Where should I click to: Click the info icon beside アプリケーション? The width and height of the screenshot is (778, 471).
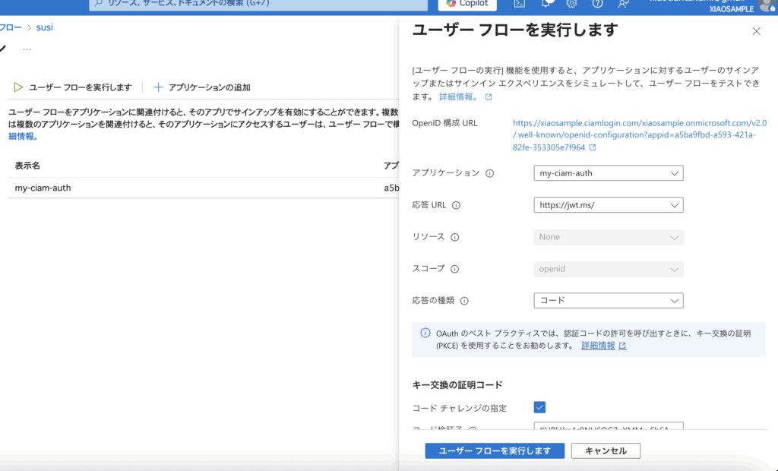pyautogui.click(x=489, y=173)
